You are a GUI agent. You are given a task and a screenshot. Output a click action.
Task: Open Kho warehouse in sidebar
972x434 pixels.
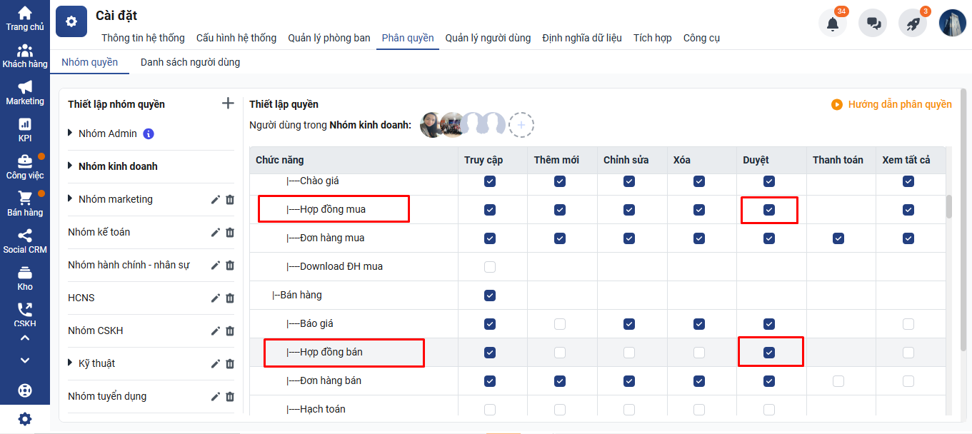click(x=25, y=278)
